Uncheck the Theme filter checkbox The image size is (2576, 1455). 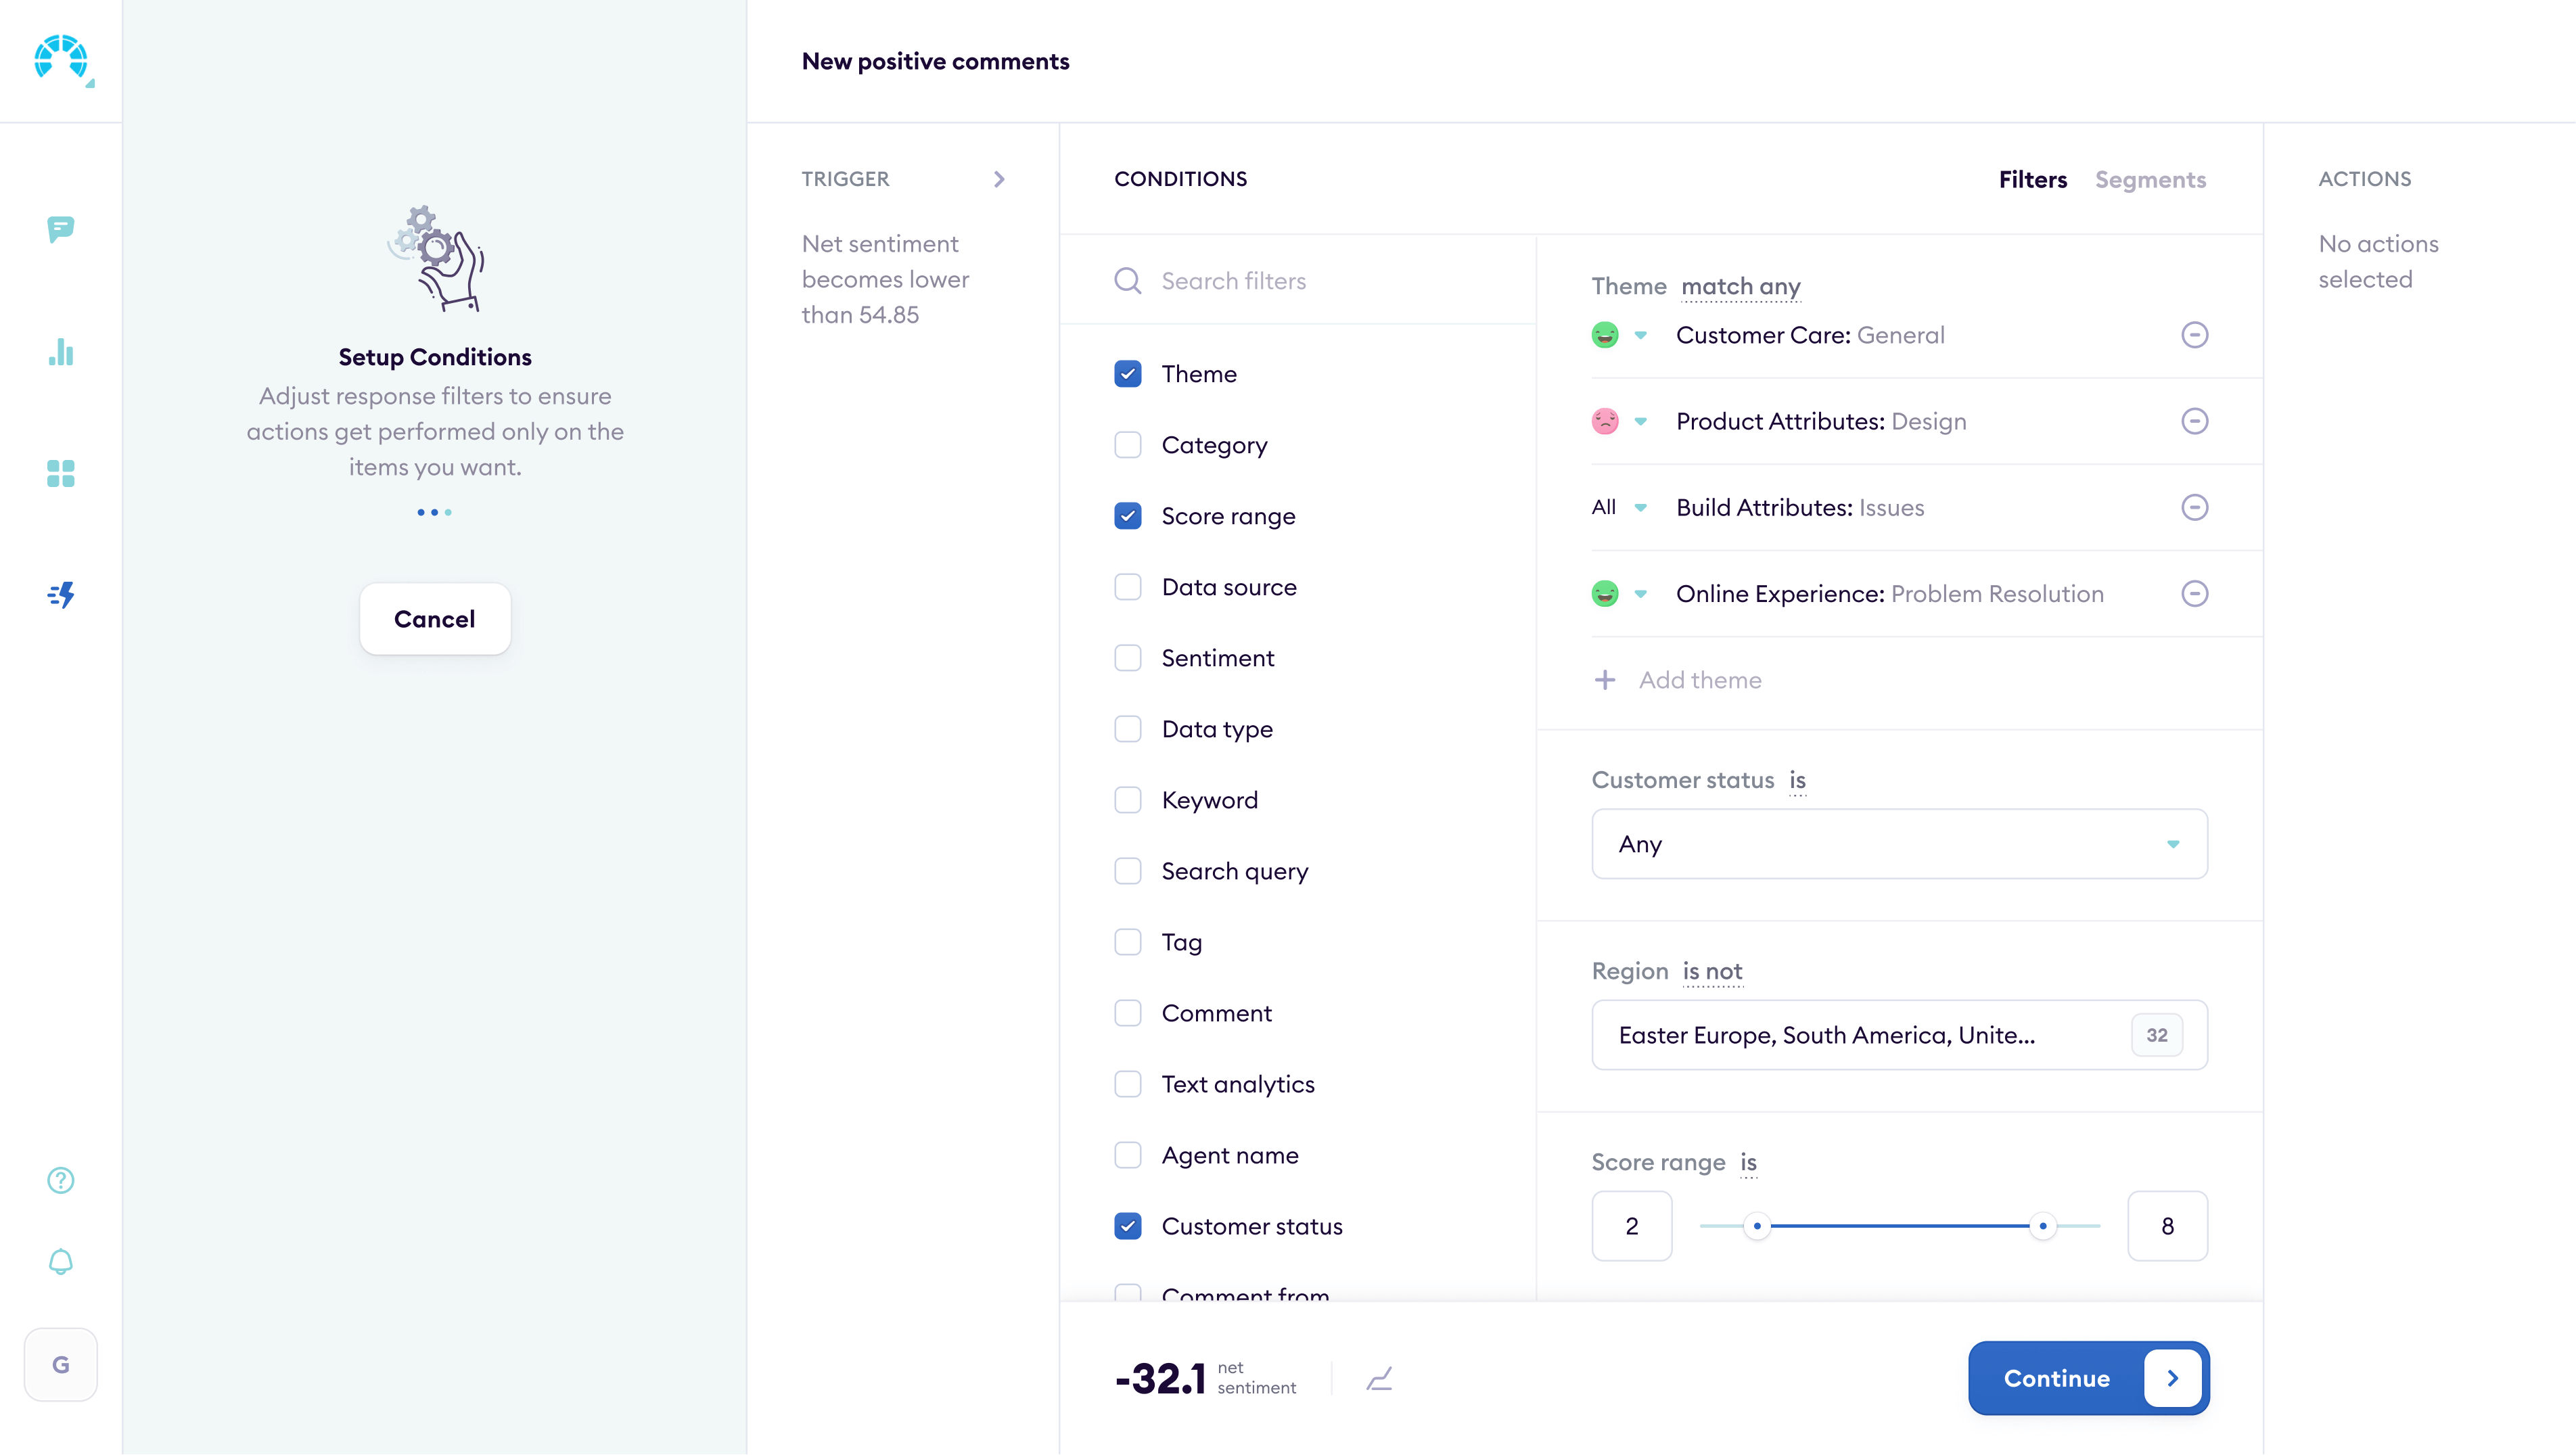1128,373
